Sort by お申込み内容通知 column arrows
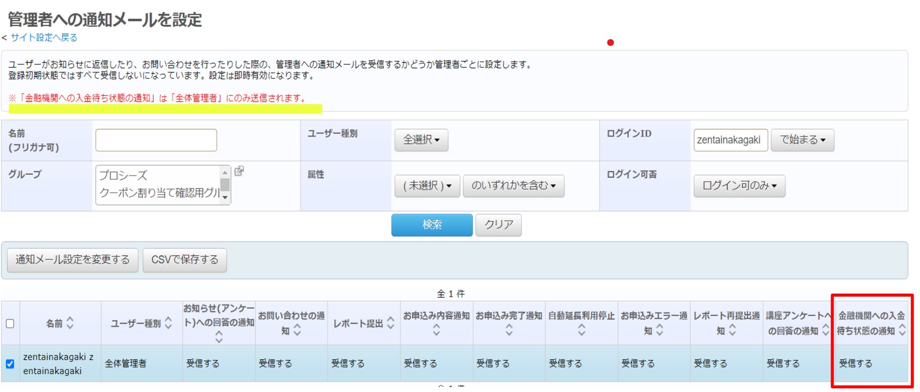The width and height of the screenshot is (920, 392). tap(436, 330)
